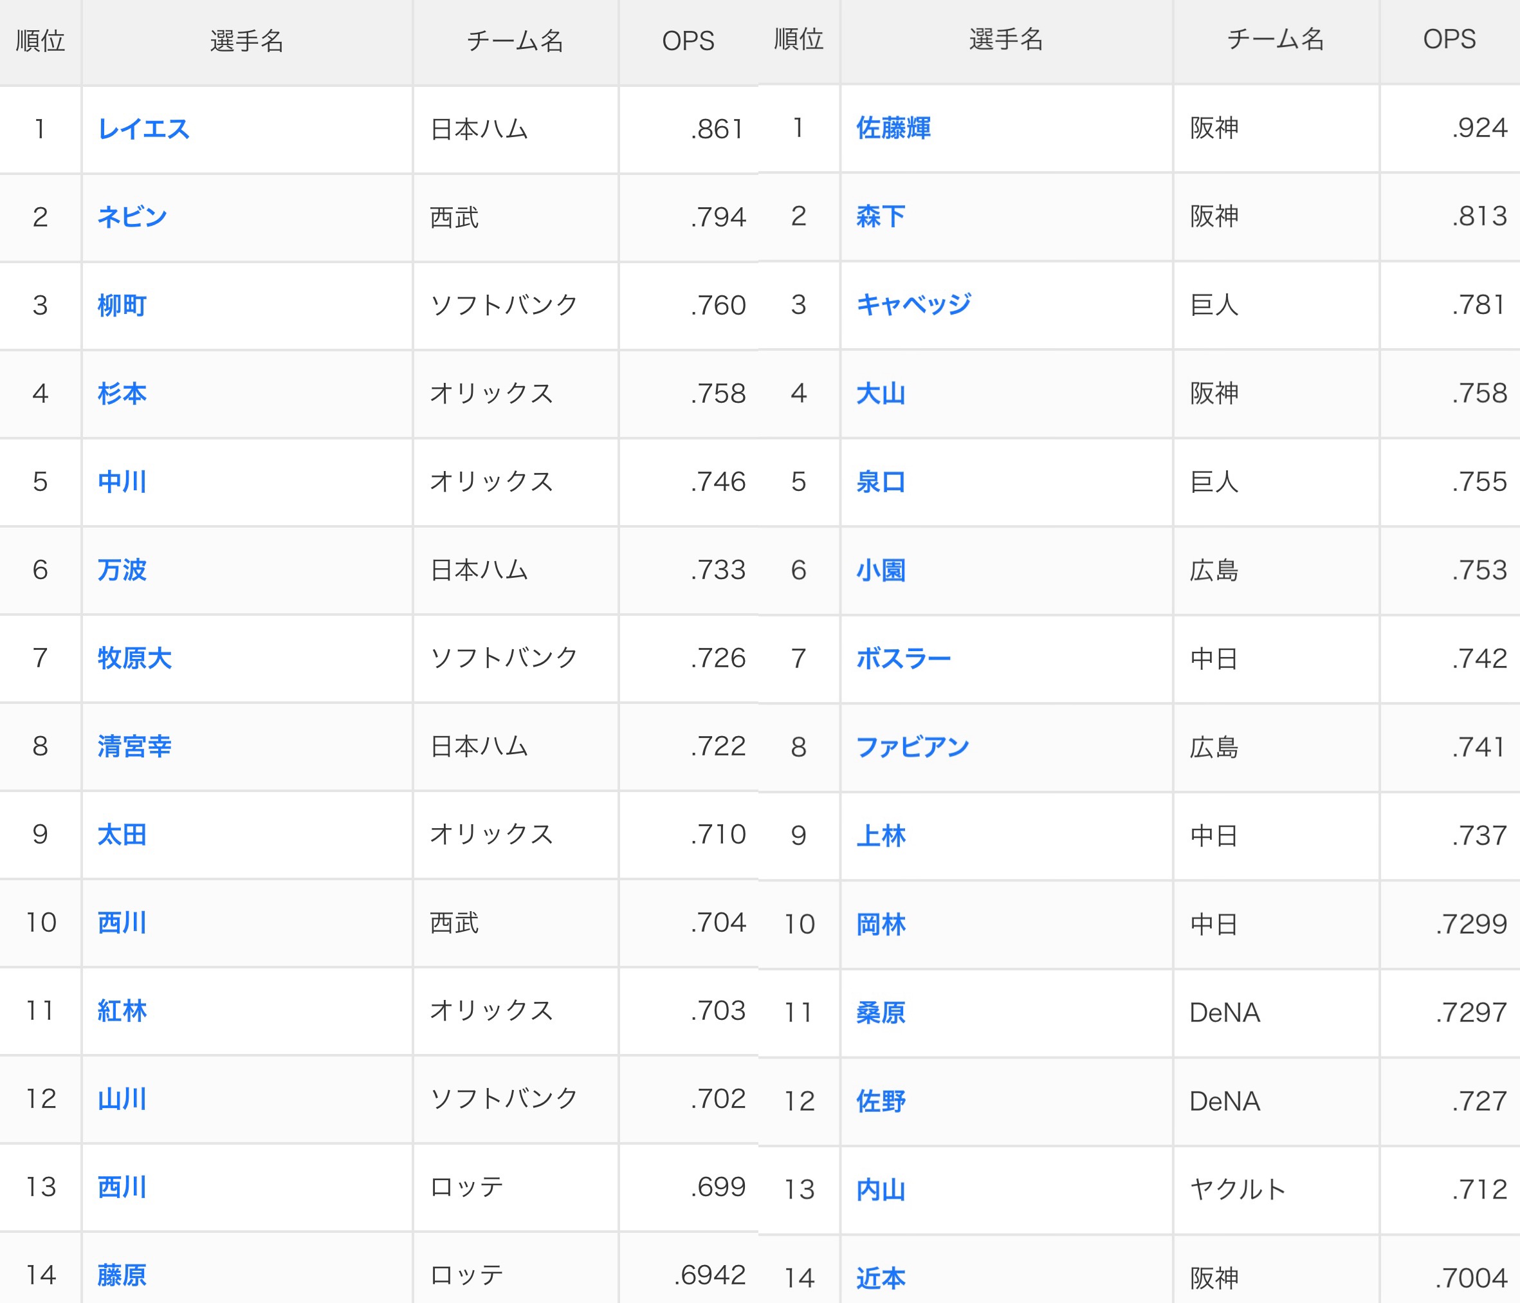
Task: Open キャベッジ player profile
Action: click(x=913, y=304)
